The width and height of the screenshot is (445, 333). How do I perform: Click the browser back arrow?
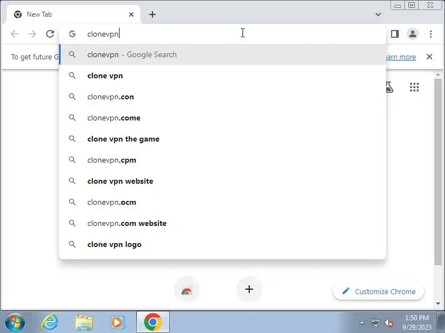pyautogui.click(x=14, y=34)
